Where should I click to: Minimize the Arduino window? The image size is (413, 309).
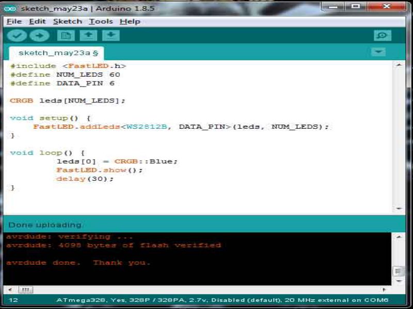click(x=333, y=6)
